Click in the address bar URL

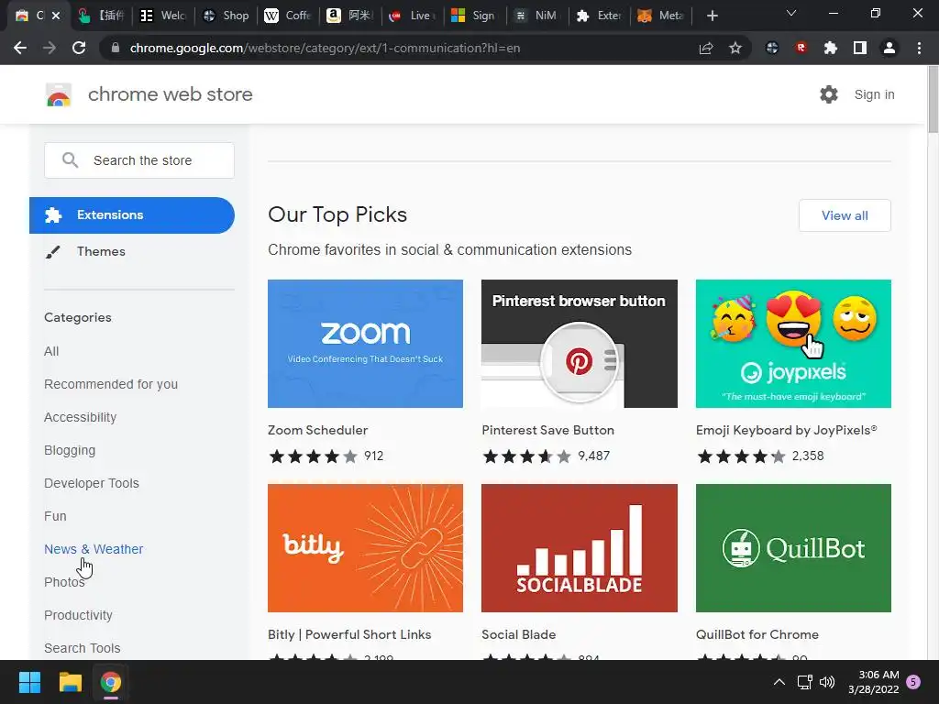click(325, 48)
